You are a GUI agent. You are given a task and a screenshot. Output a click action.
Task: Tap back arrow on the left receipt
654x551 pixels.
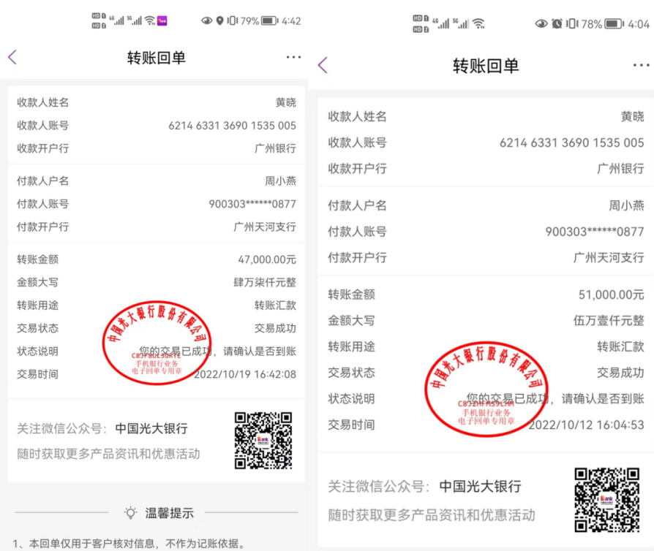[x=12, y=58]
